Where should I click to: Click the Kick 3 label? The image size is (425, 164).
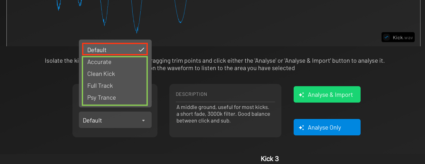tap(269, 159)
